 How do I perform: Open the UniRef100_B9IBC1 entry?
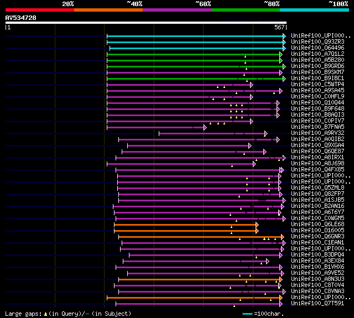pyautogui.click(x=317, y=79)
